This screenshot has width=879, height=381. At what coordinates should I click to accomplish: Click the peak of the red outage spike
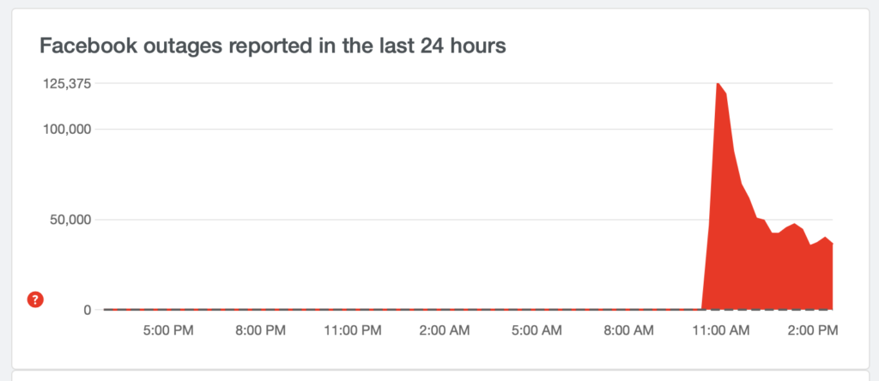tap(717, 84)
